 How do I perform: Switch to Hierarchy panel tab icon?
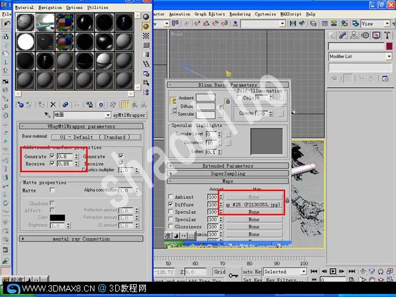354,36
